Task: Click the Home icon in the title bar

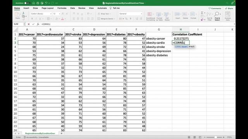Action: [x=34, y=3]
